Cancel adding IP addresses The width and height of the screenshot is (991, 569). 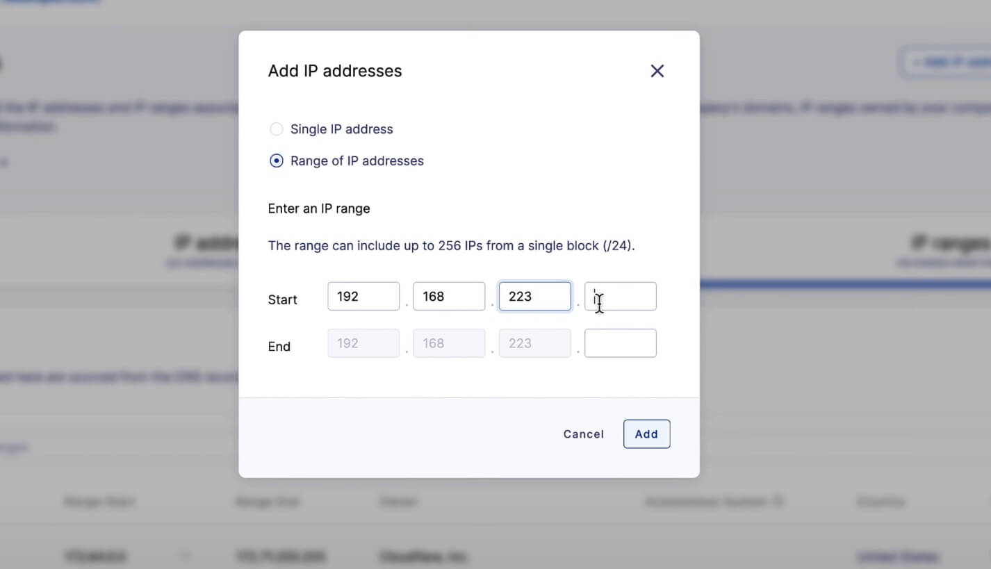click(584, 434)
